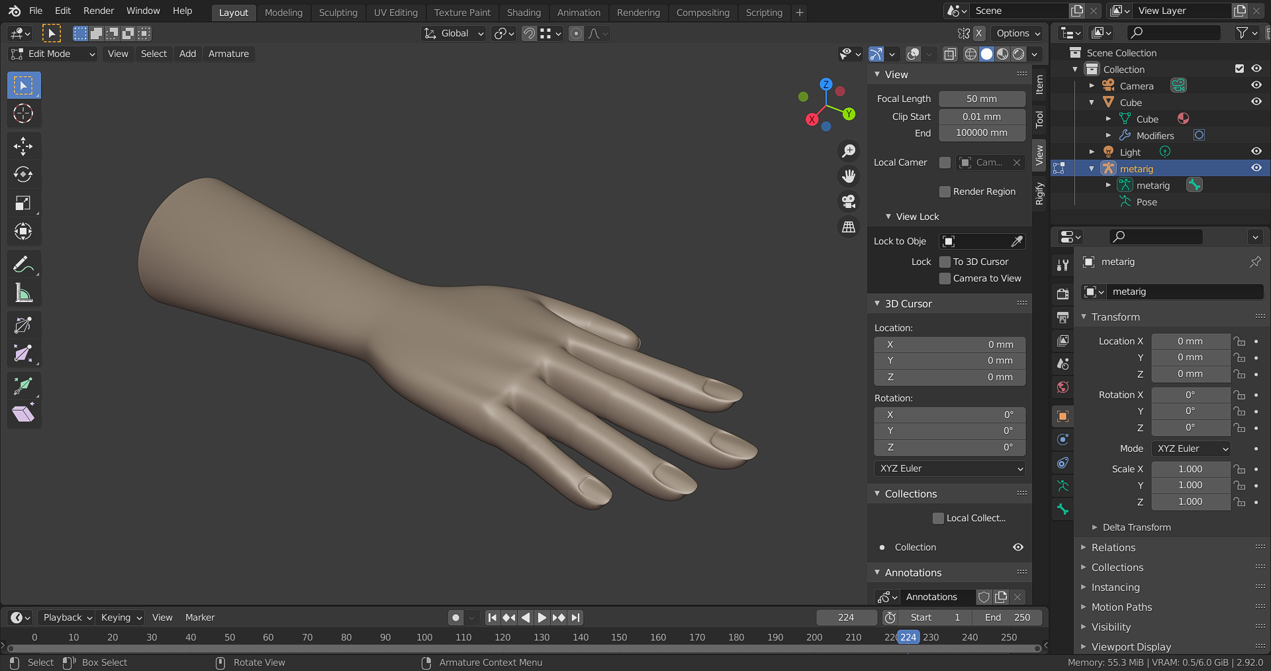
Task: Select the Bone Size tool
Action: [x=24, y=354]
